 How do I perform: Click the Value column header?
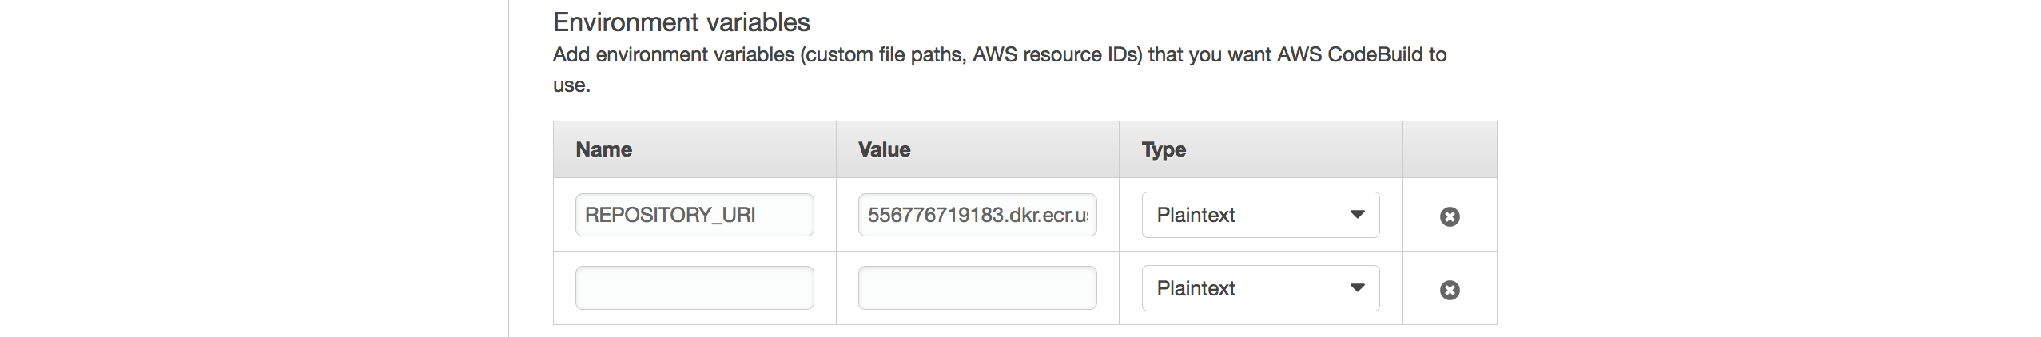click(x=884, y=149)
